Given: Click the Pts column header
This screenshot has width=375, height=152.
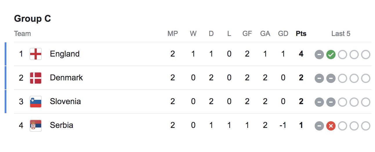Looking at the screenshot, I should pos(301,34).
